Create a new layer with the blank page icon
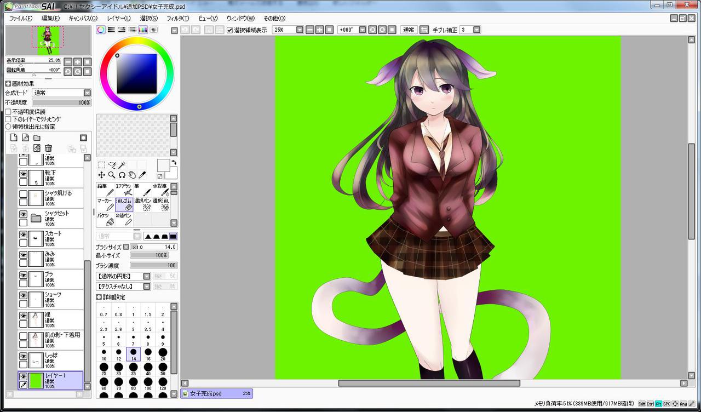This screenshot has width=701, height=412. click(x=14, y=138)
